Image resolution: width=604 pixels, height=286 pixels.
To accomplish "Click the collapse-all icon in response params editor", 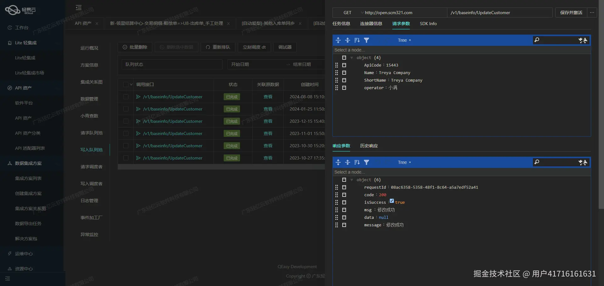I will (x=348, y=162).
